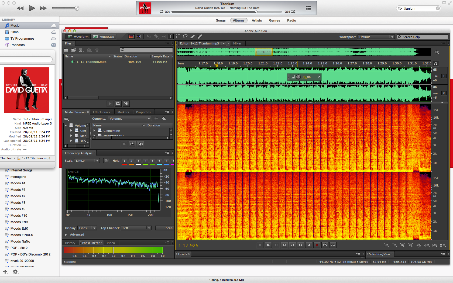Toggle Loop Playback in Media Browser preview

coord(132,144)
